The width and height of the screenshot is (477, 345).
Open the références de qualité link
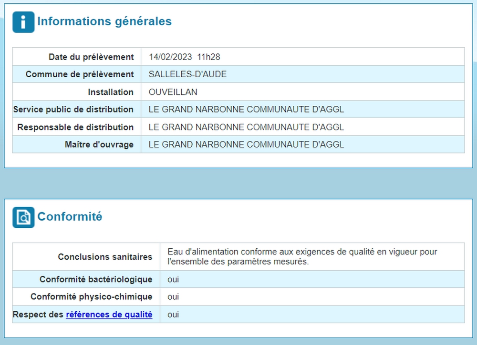109,315
